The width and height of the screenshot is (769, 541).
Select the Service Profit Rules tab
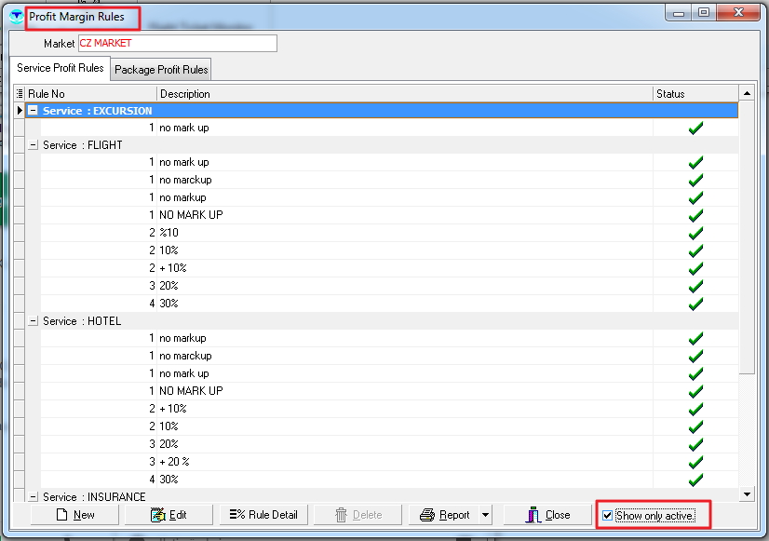pyautogui.click(x=61, y=69)
